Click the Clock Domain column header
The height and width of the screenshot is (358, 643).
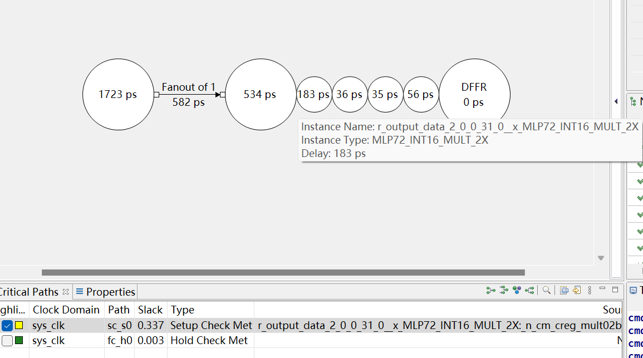click(x=66, y=310)
